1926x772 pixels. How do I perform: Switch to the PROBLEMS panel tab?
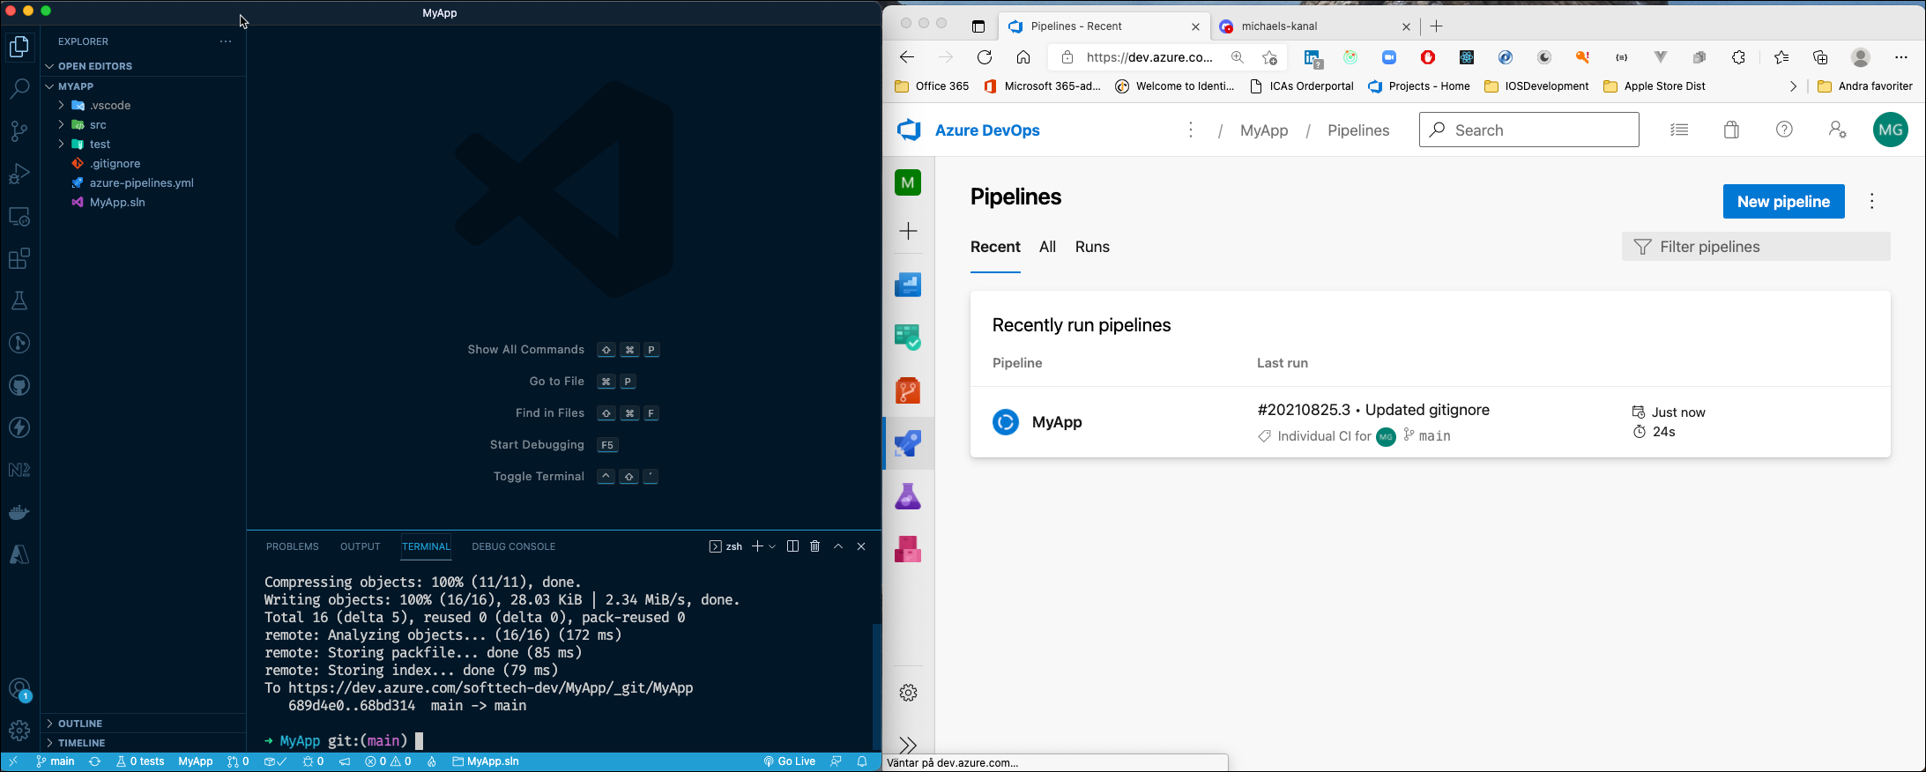pos(293,546)
